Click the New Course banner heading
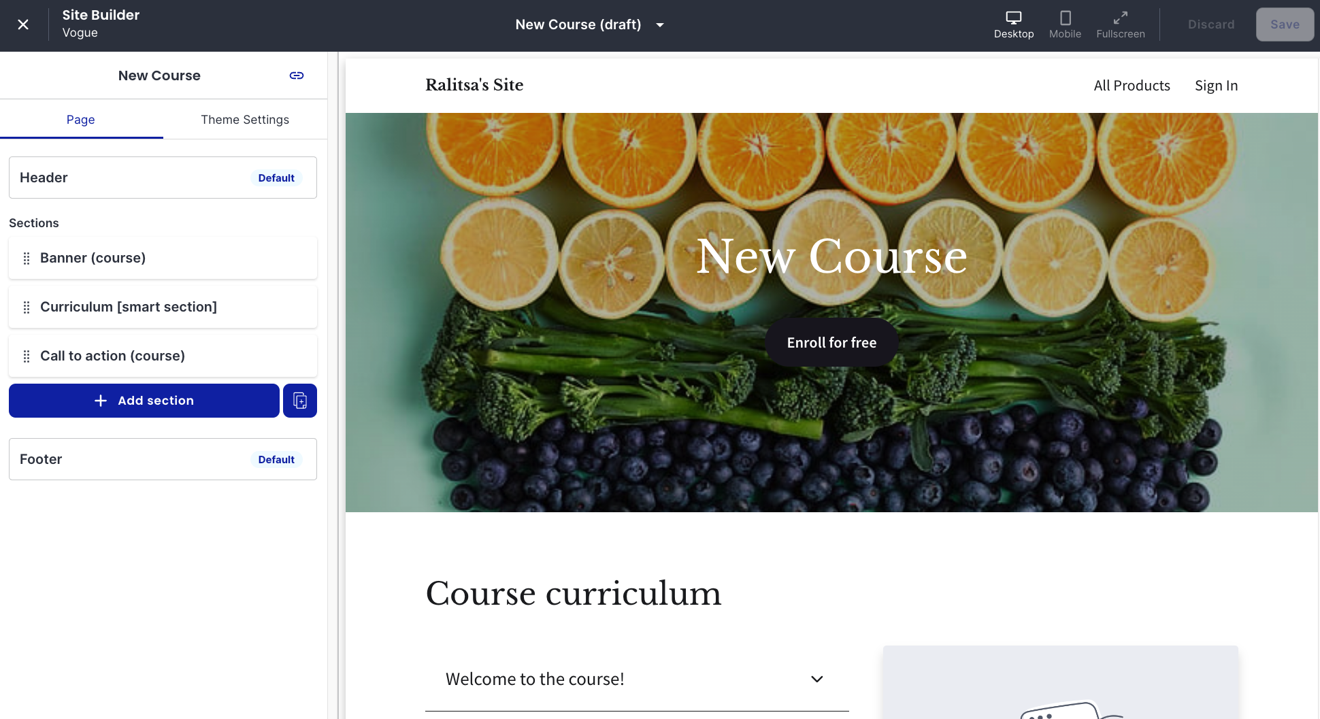1320x719 pixels. coord(831,256)
